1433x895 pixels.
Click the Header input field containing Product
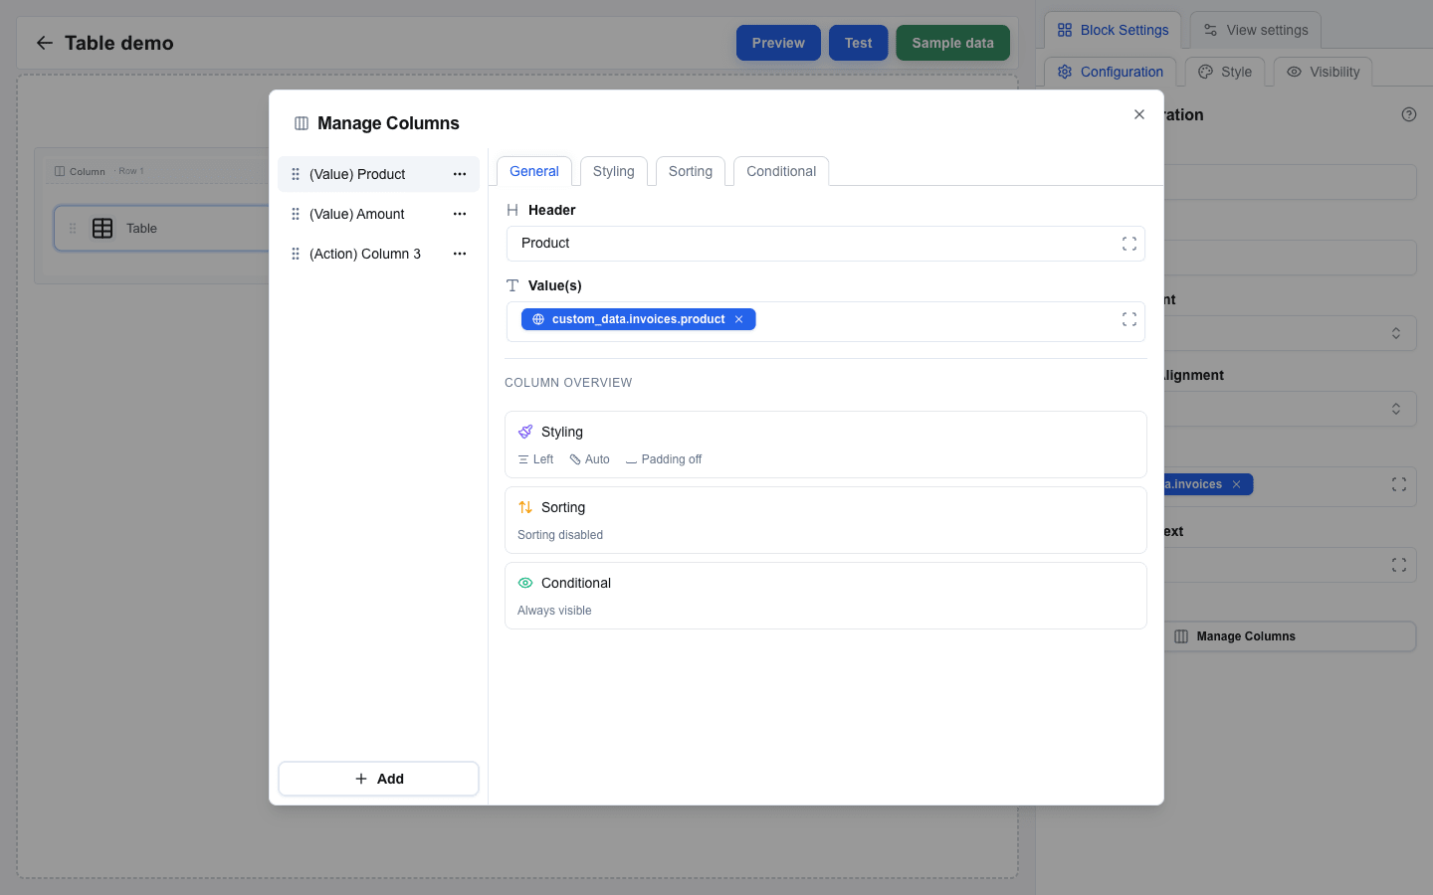[826, 244]
